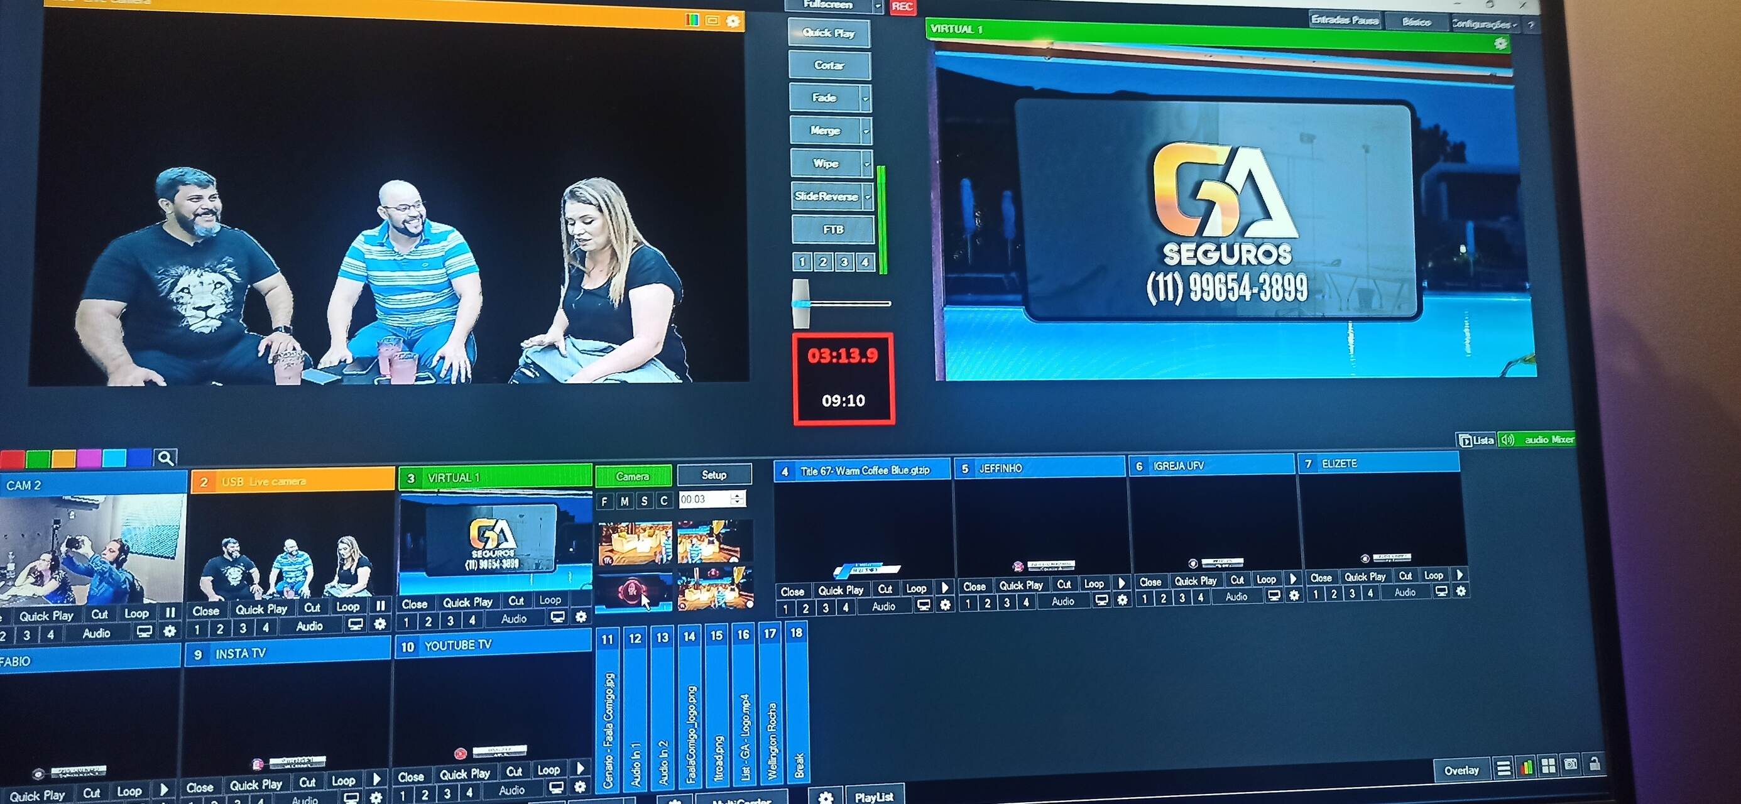The image size is (1741, 804).
Task: Adjust the 00:03 duration stepper arrows
Action: tap(738, 499)
